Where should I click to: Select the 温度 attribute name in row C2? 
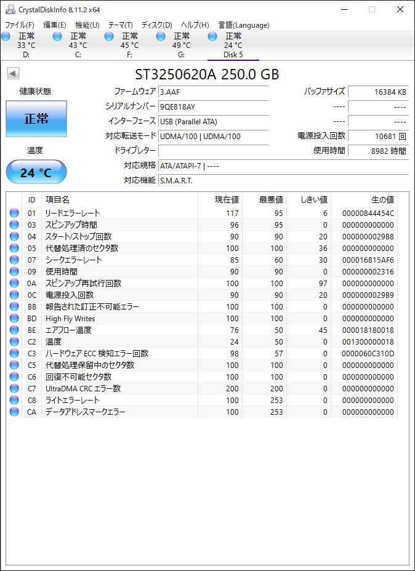pyautogui.click(x=53, y=341)
